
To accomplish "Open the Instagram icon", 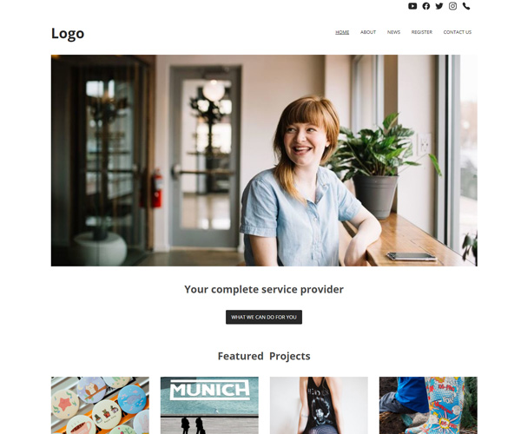I will point(452,6).
